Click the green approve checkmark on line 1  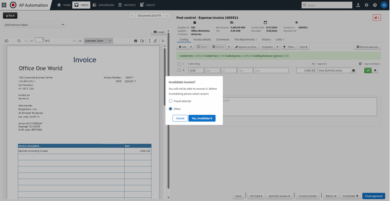point(368,71)
